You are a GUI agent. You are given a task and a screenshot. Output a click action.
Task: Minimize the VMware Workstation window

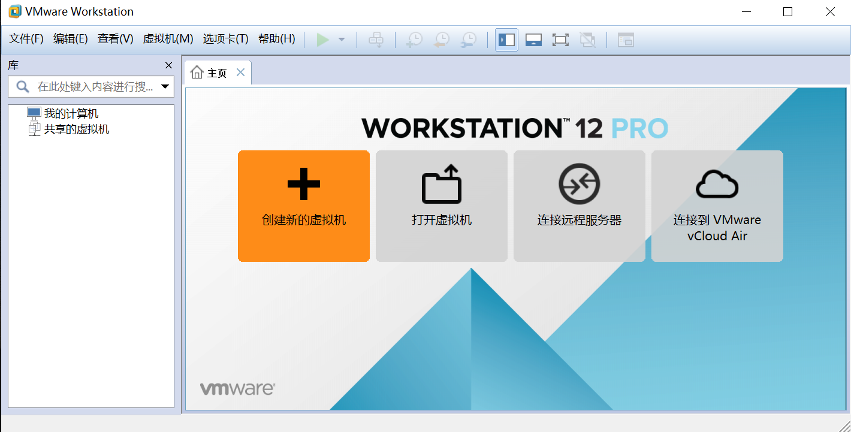pos(746,11)
